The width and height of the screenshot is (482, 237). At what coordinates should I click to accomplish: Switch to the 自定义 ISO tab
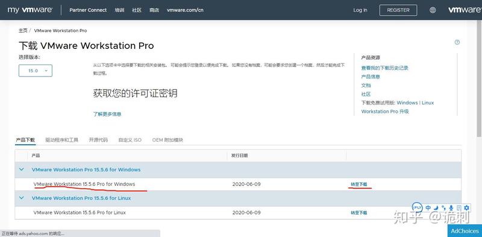130,140
